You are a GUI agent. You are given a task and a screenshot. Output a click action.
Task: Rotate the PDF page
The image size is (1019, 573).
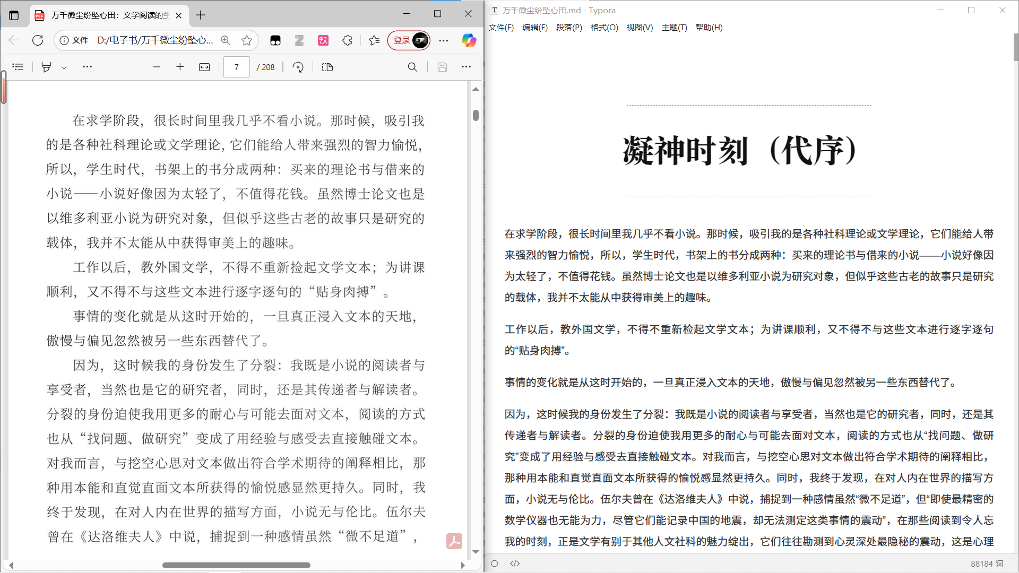click(298, 67)
